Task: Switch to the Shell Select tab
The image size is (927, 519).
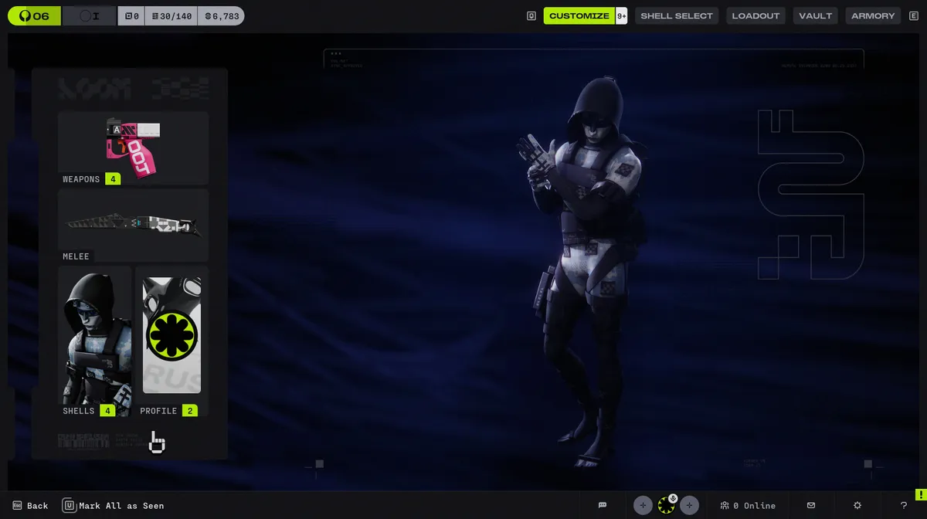Action: [677, 15]
